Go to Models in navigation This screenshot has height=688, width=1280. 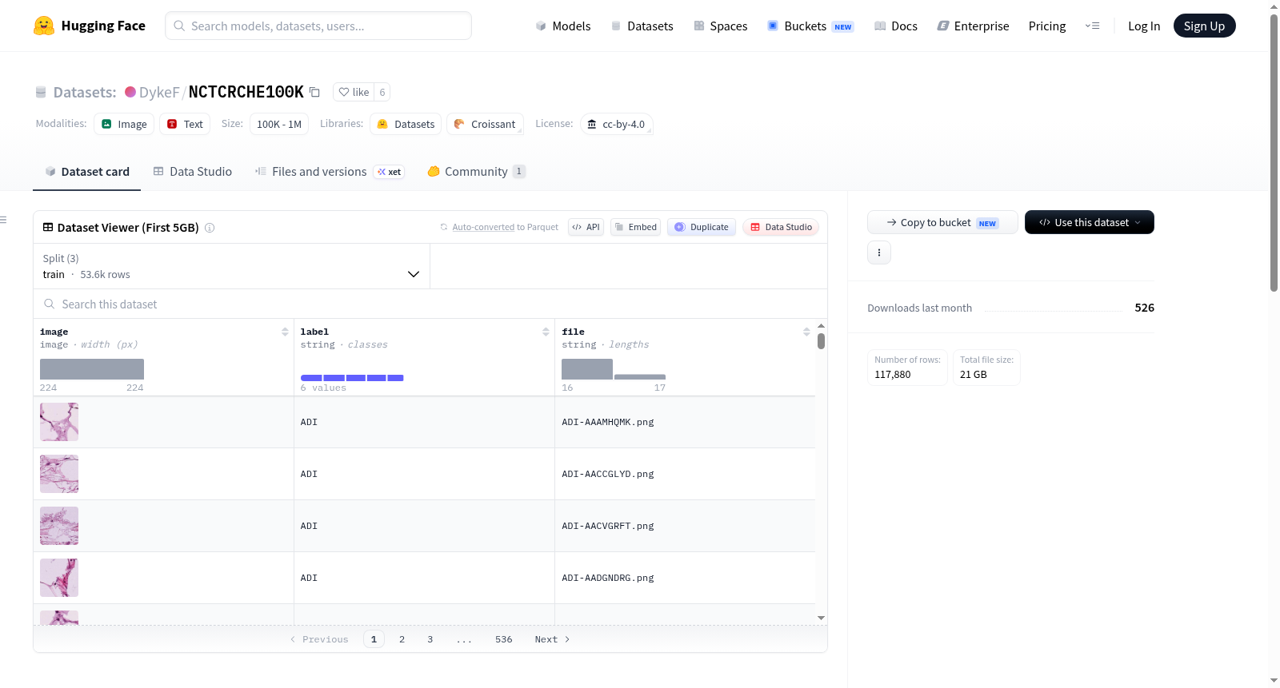click(x=563, y=26)
